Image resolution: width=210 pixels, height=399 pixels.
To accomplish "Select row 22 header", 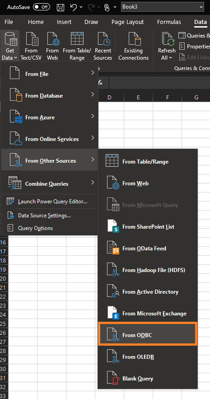I will (4, 296).
